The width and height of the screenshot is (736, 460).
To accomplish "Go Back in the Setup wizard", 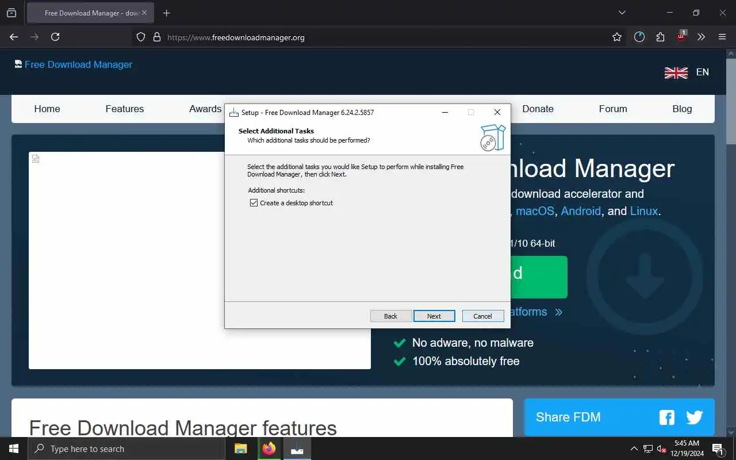I will tap(391, 316).
